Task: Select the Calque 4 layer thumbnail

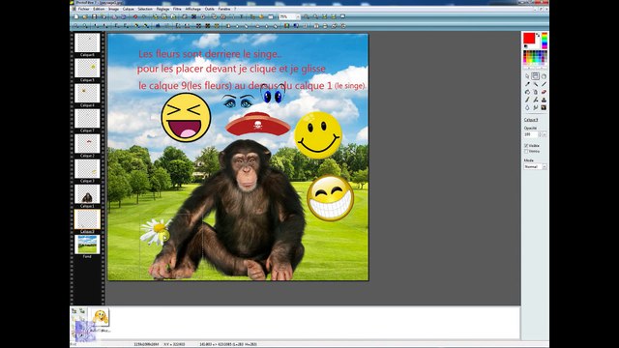Action: coord(87,93)
